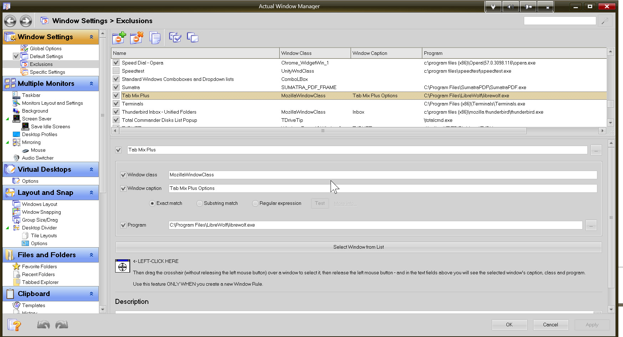
Task: Collapse the Clipboard section
Action: click(92, 294)
